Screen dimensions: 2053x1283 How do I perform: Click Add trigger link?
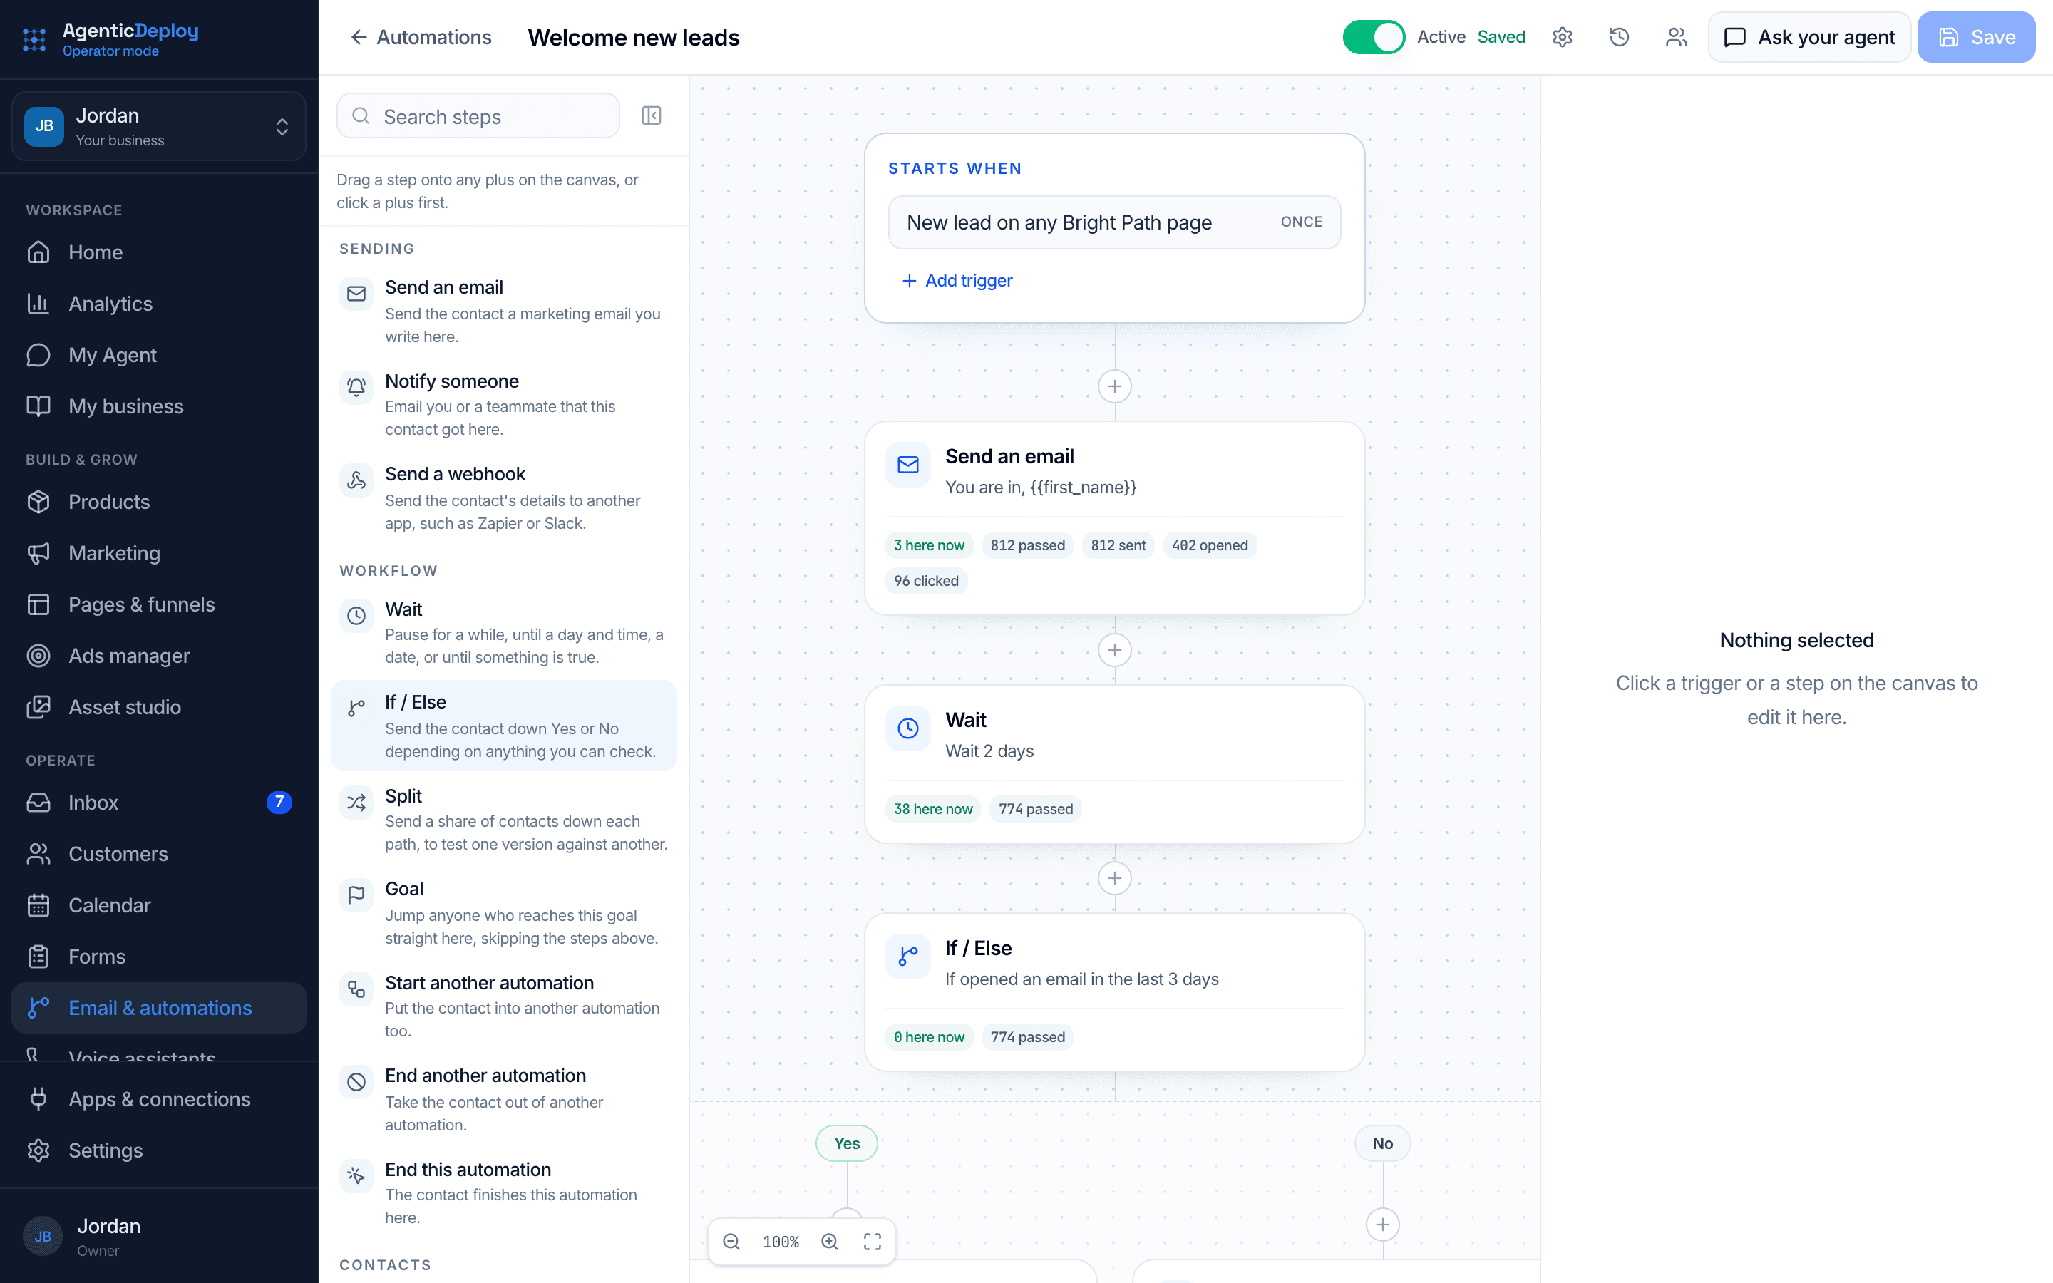957,281
